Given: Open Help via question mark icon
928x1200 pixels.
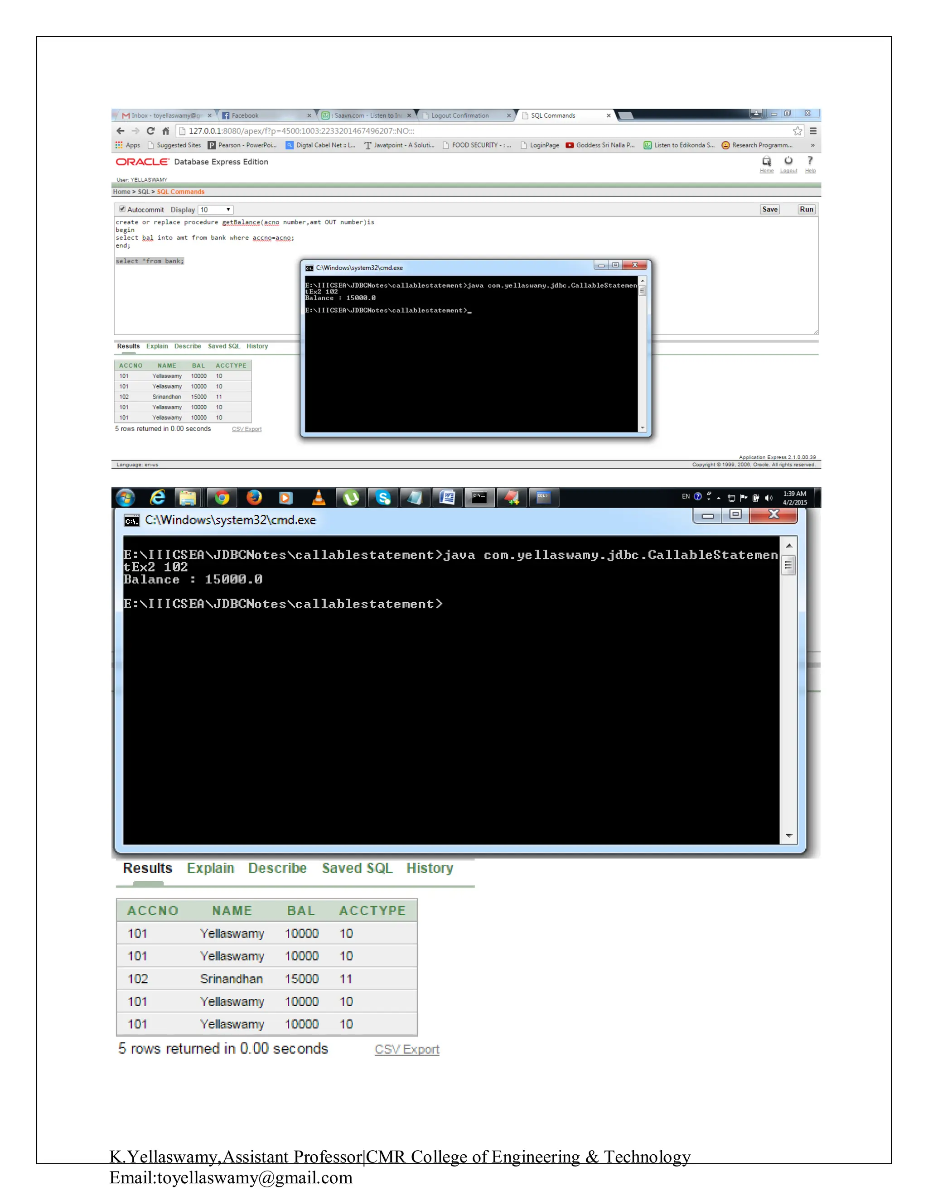Looking at the screenshot, I should click(x=810, y=160).
